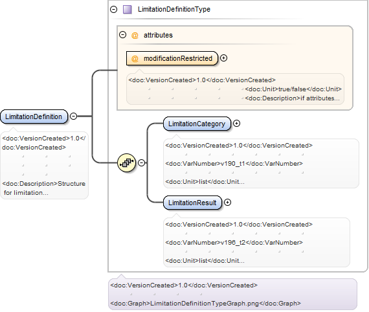Collapse the sequence compositor

[x=141, y=162]
